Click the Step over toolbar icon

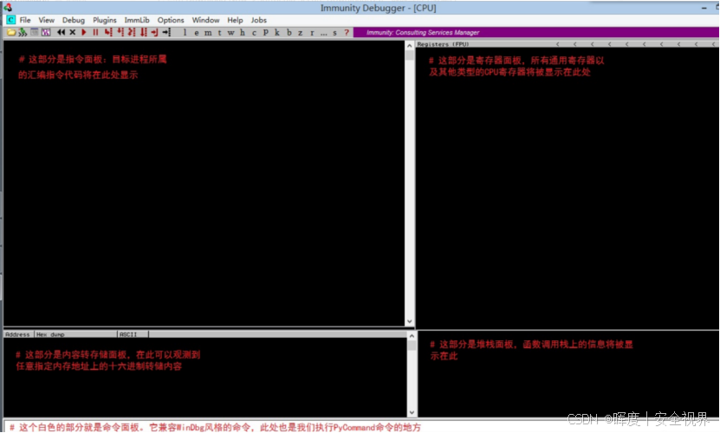(x=120, y=32)
